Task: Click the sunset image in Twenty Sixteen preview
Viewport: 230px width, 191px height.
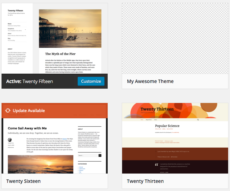Action: [x=40, y=164]
